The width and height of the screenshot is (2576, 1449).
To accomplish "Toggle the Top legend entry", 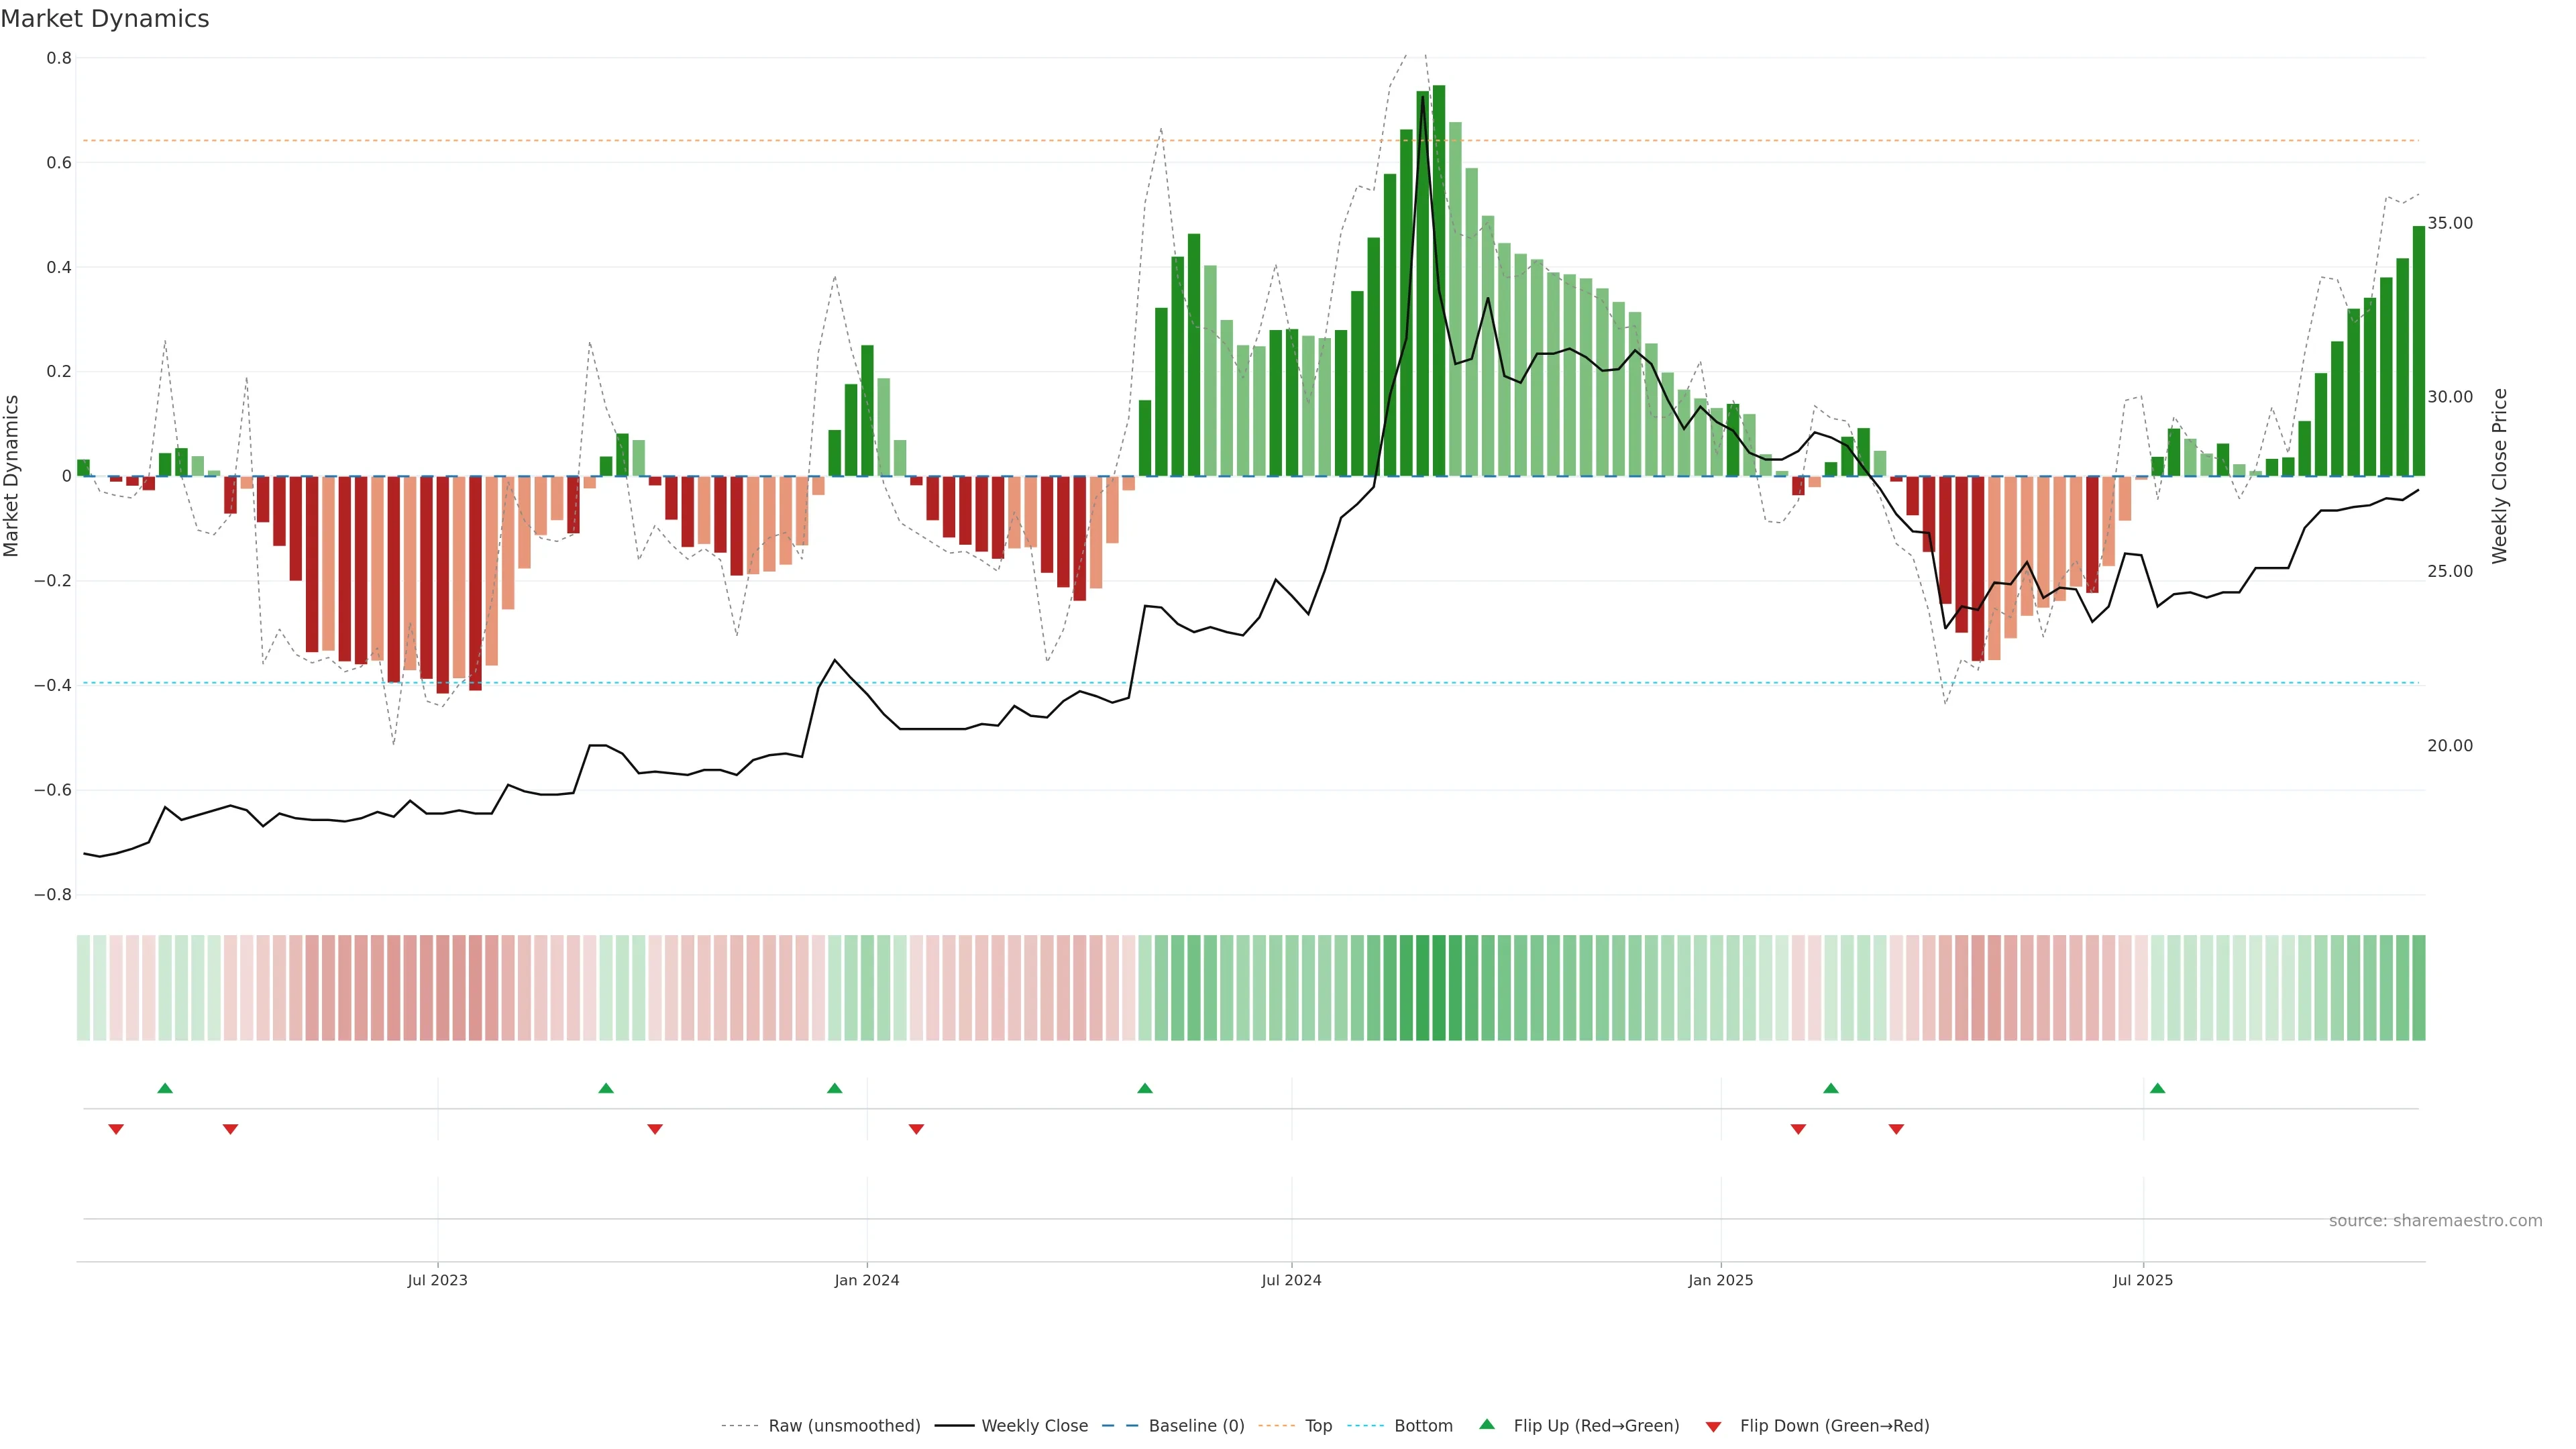I will pyautogui.click(x=1318, y=1426).
